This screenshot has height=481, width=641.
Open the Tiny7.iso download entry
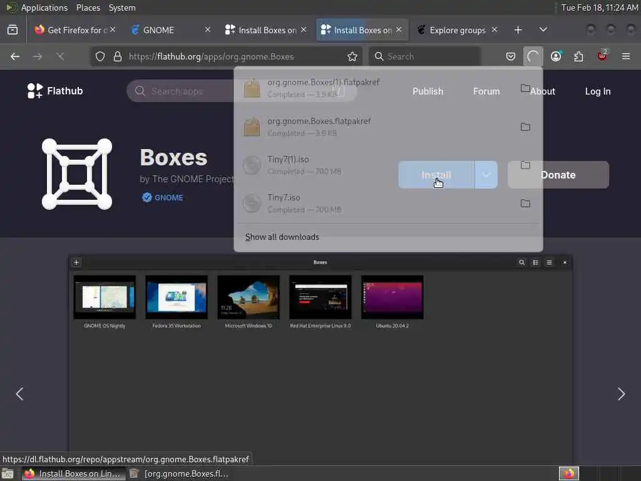tap(376, 204)
